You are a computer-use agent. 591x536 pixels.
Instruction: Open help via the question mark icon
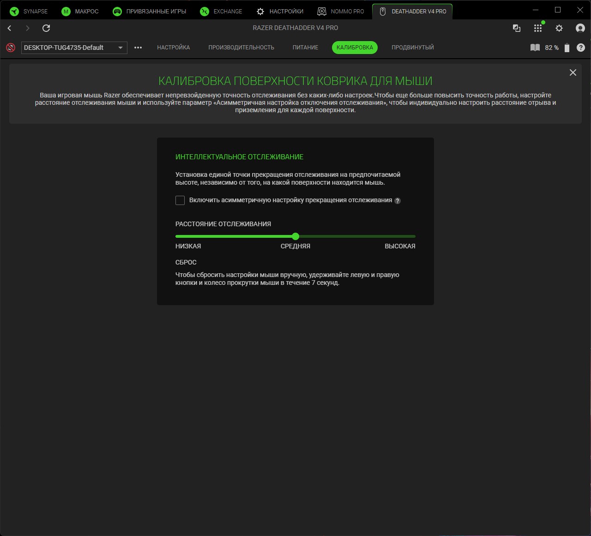pos(581,48)
